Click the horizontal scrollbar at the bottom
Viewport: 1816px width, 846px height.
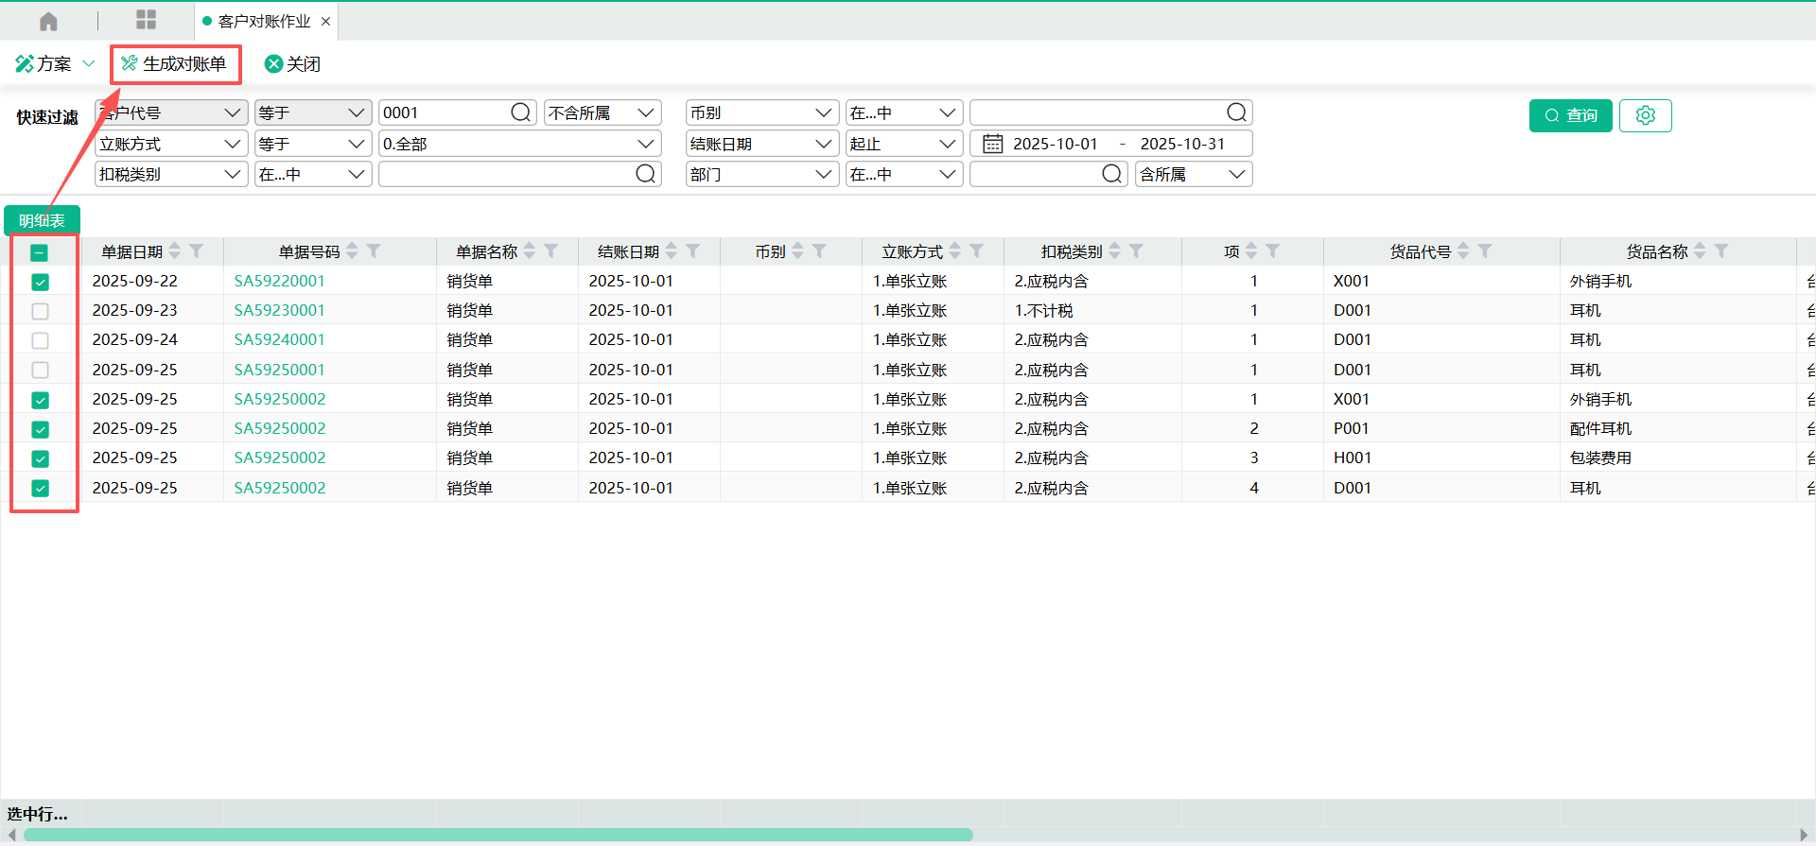tap(498, 835)
